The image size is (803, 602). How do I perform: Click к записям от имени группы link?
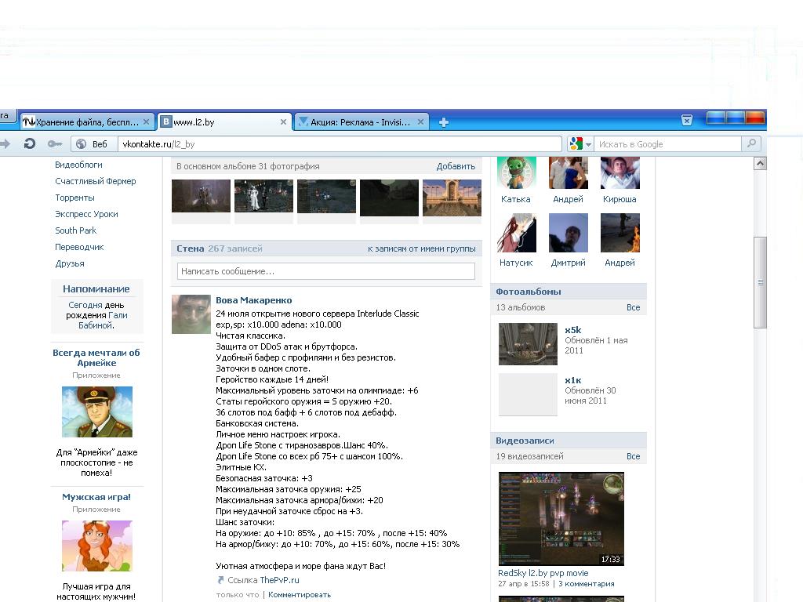[x=421, y=248]
